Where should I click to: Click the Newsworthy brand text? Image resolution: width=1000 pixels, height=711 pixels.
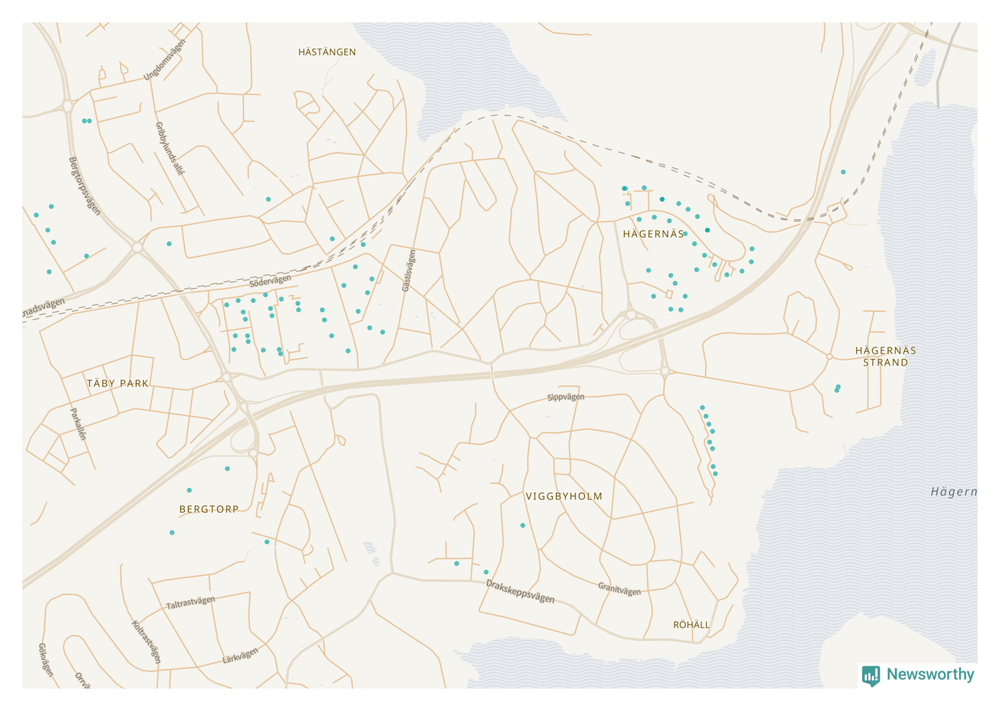click(930, 674)
